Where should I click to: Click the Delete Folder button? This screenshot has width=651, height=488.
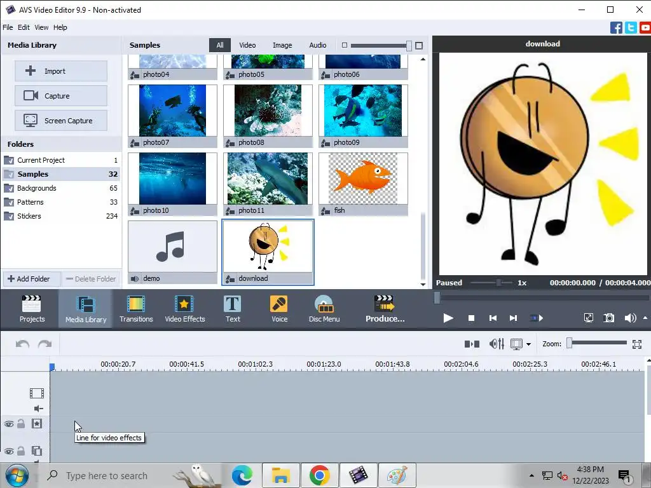coord(92,279)
